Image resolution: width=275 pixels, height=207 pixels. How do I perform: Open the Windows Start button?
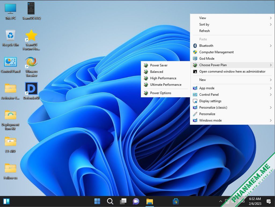97,201
